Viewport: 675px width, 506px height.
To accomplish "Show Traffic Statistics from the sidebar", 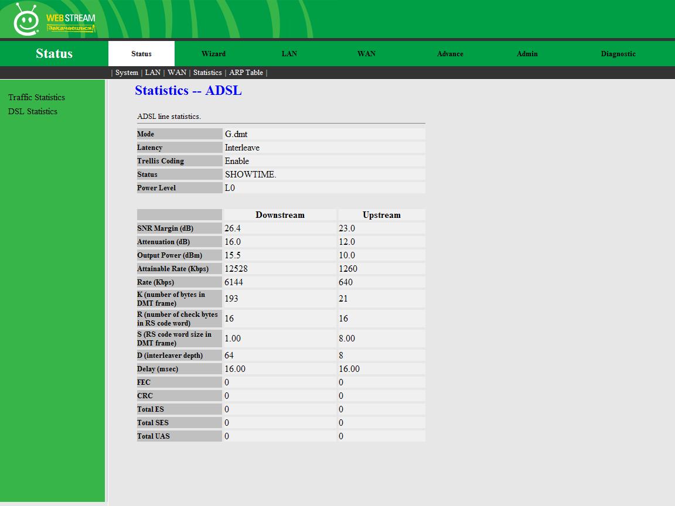I will 36,97.
